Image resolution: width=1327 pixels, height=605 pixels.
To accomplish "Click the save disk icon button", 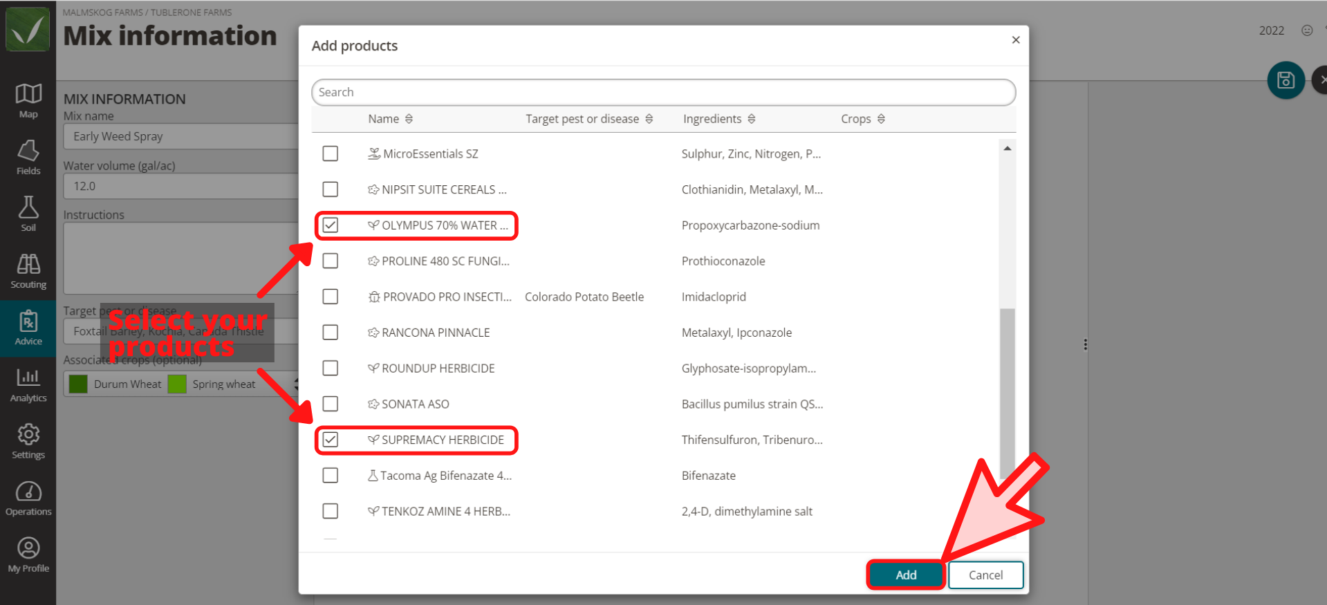I will point(1286,80).
